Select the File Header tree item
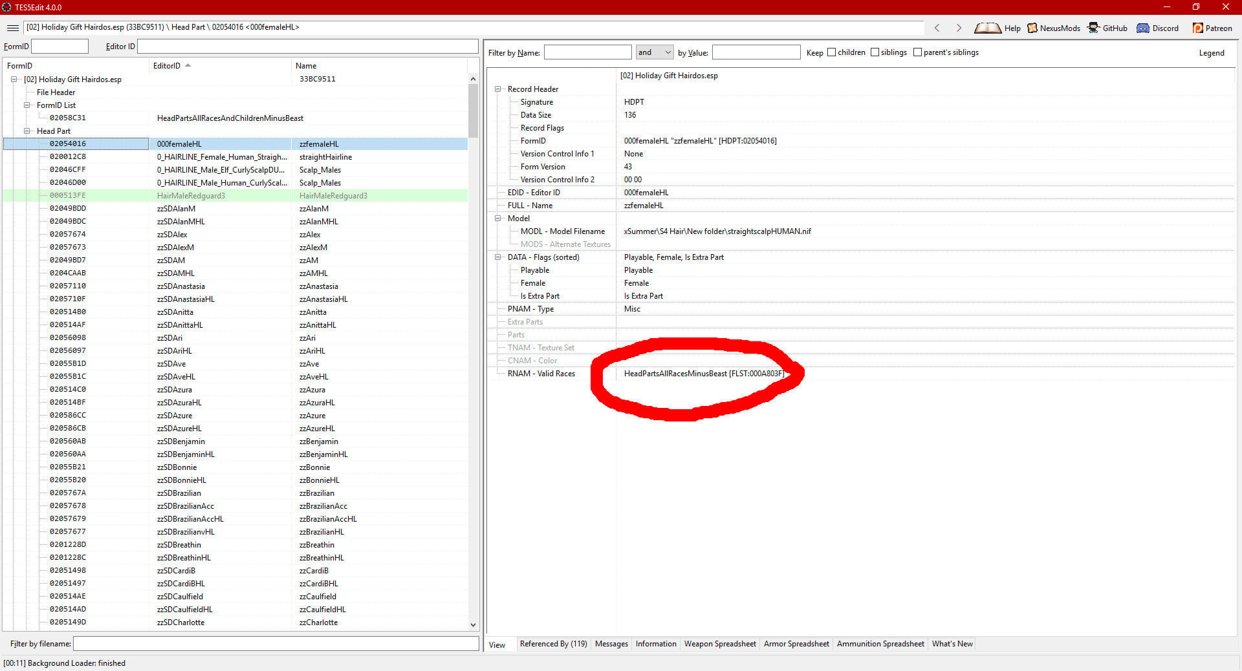The width and height of the screenshot is (1242, 671). [x=56, y=92]
